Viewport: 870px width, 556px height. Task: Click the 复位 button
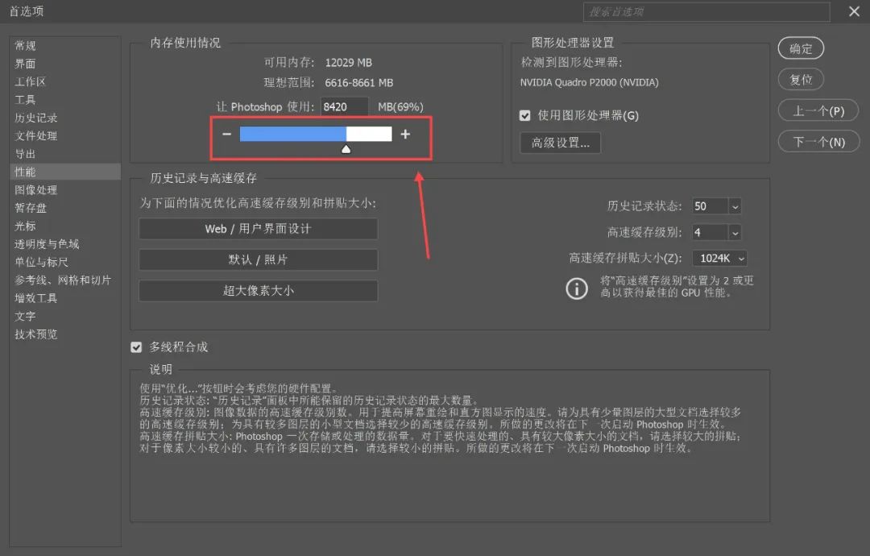tap(801, 79)
